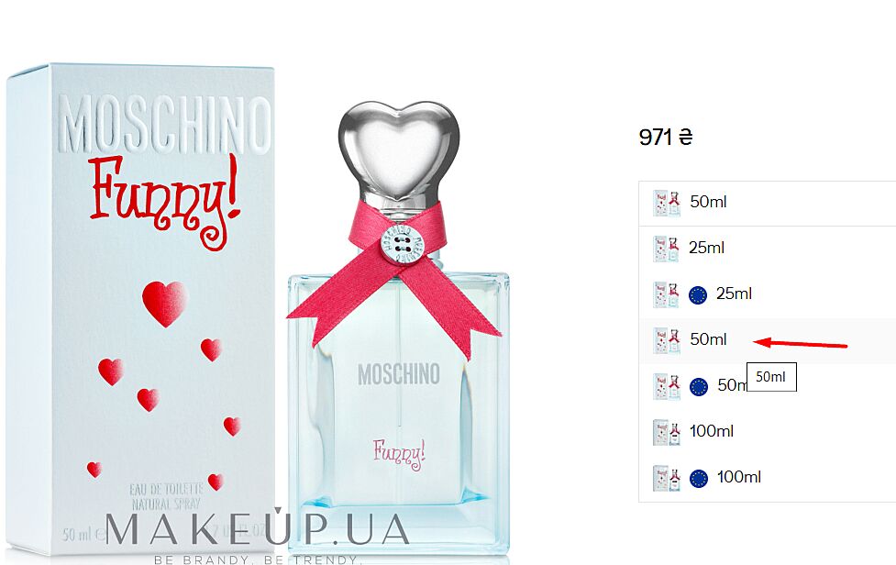Click thumbnail of the non-EU 25ml option

point(666,249)
